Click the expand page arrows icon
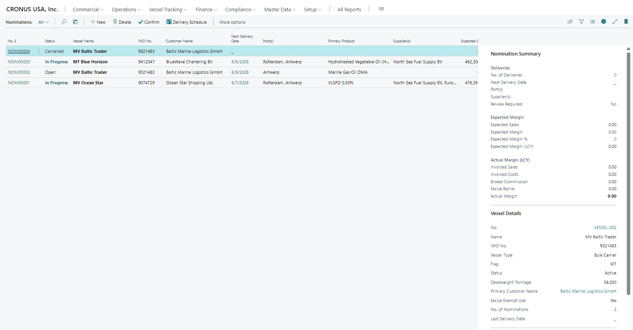Image resolution: width=633 pixels, height=330 pixels. pyautogui.click(x=615, y=22)
